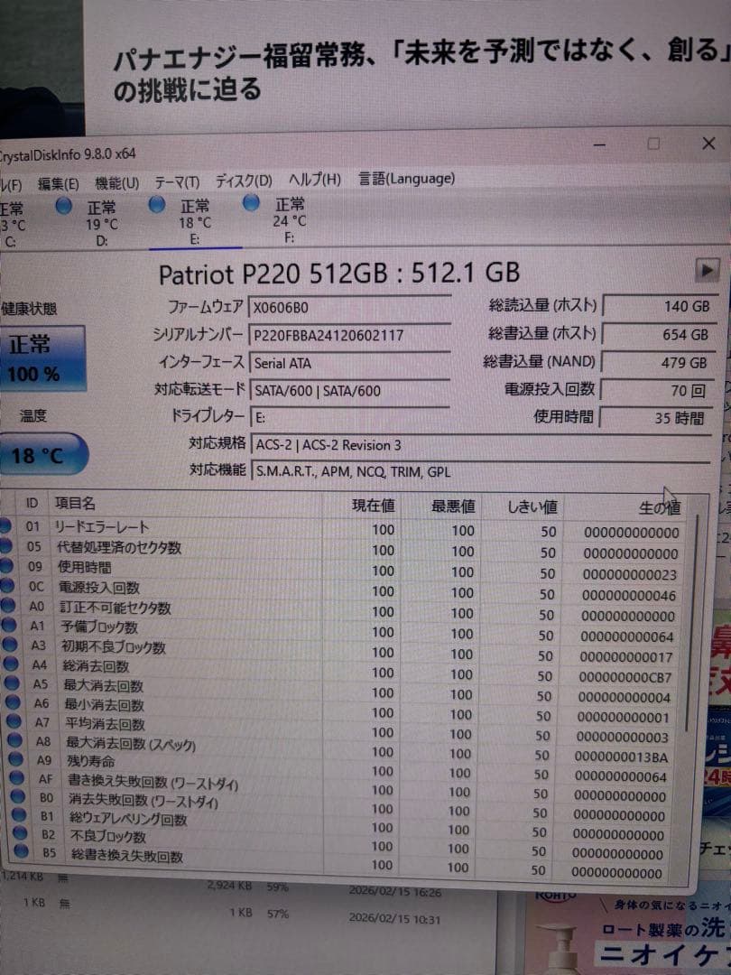Open the 編集(E) menu
The width and height of the screenshot is (731, 975).
[58, 184]
